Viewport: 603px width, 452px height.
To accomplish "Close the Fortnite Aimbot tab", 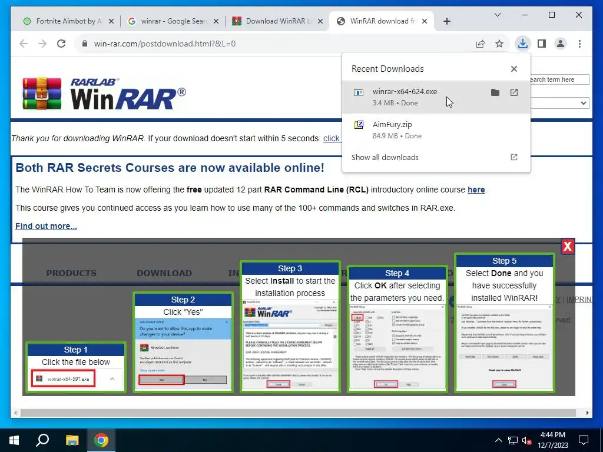I will [x=111, y=21].
